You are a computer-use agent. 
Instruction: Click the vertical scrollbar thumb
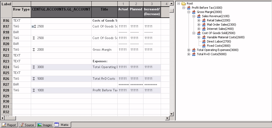point(172,11)
